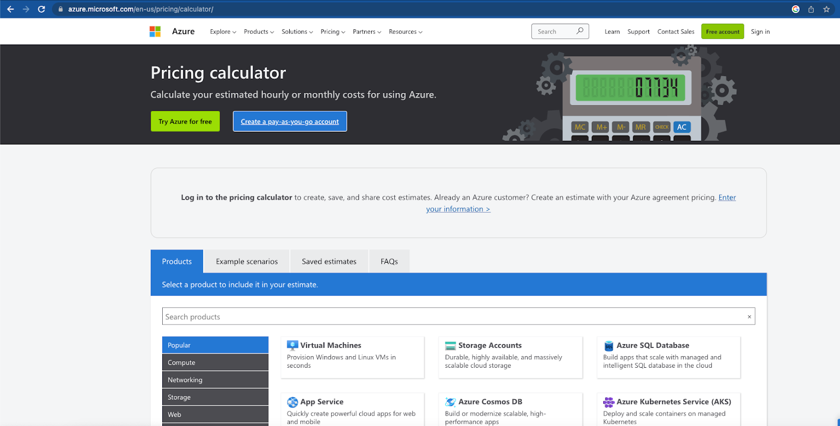This screenshot has width=840, height=426.
Task: Focus the Search products input field
Action: coord(451,317)
